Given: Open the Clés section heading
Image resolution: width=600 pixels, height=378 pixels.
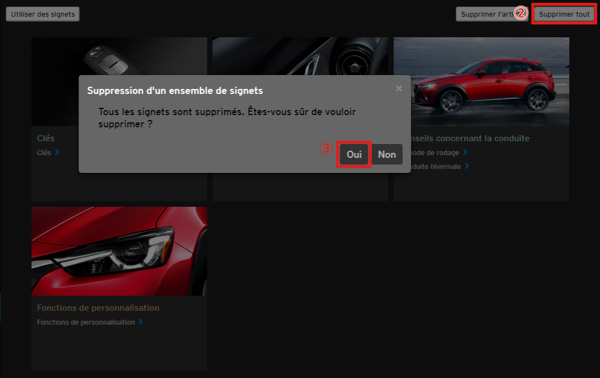Looking at the screenshot, I should [x=46, y=138].
